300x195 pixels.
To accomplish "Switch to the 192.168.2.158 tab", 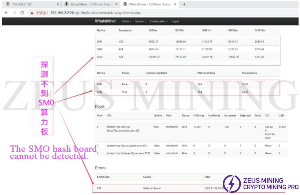I will [x=30, y=4].
